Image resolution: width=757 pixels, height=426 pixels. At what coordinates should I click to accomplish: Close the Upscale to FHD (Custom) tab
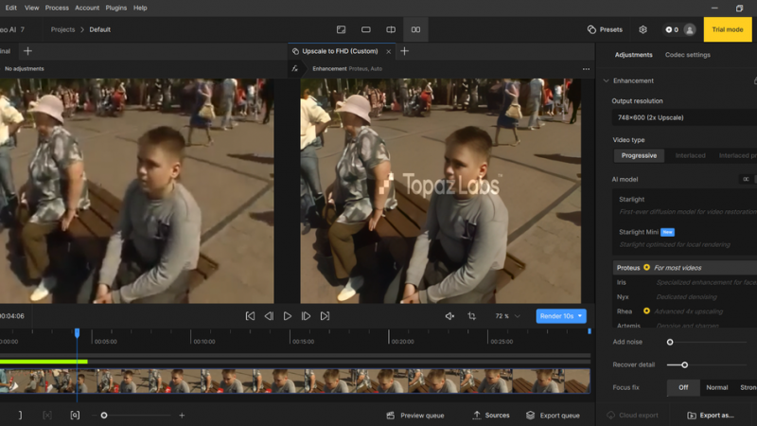coord(388,51)
